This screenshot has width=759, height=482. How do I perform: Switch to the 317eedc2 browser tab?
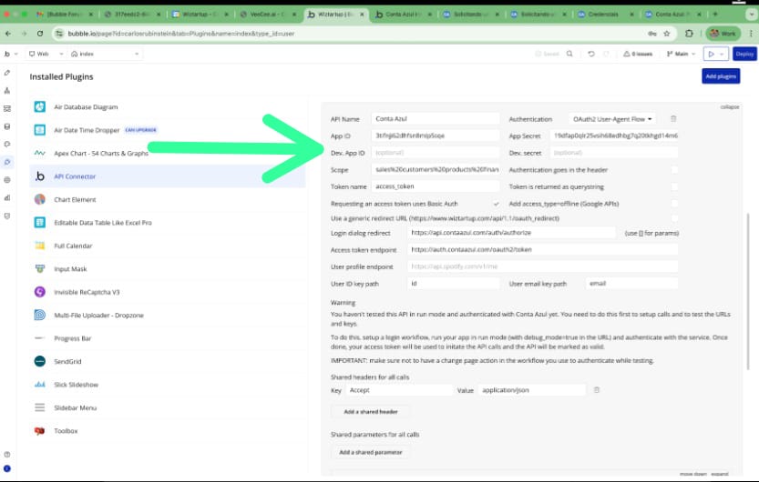(131, 15)
